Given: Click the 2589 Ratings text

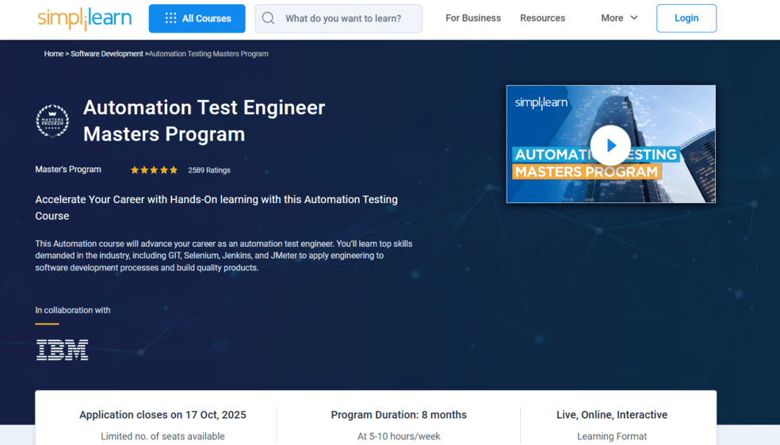Looking at the screenshot, I should coord(209,171).
